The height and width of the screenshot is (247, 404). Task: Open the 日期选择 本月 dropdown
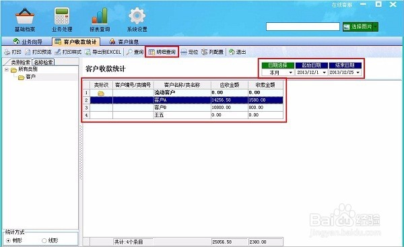[290, 73]
